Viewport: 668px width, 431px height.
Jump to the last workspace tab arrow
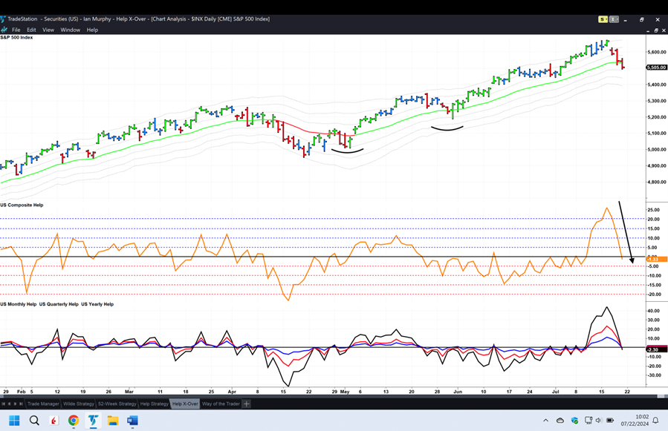pyautogui.click(x=22, y=404)
